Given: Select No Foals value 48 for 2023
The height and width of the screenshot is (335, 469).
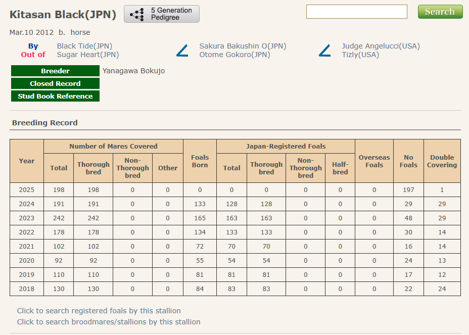Looking at the screenshot, I should [408, 218].
